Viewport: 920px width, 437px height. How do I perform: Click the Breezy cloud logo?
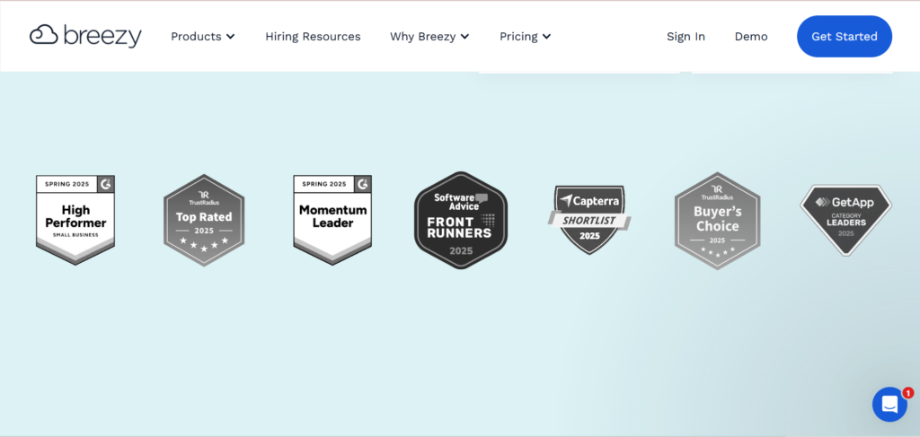85,36
